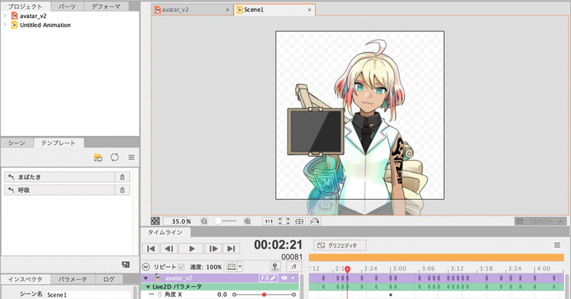This screenshot has width=571, height=299.
Task: Toggle the リピート repeat checkbox
Action: (181, 267)
